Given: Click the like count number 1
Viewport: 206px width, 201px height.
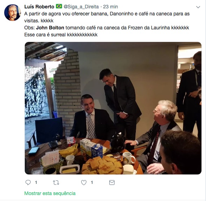Looking at the screenshot, I should coord(92,182).
